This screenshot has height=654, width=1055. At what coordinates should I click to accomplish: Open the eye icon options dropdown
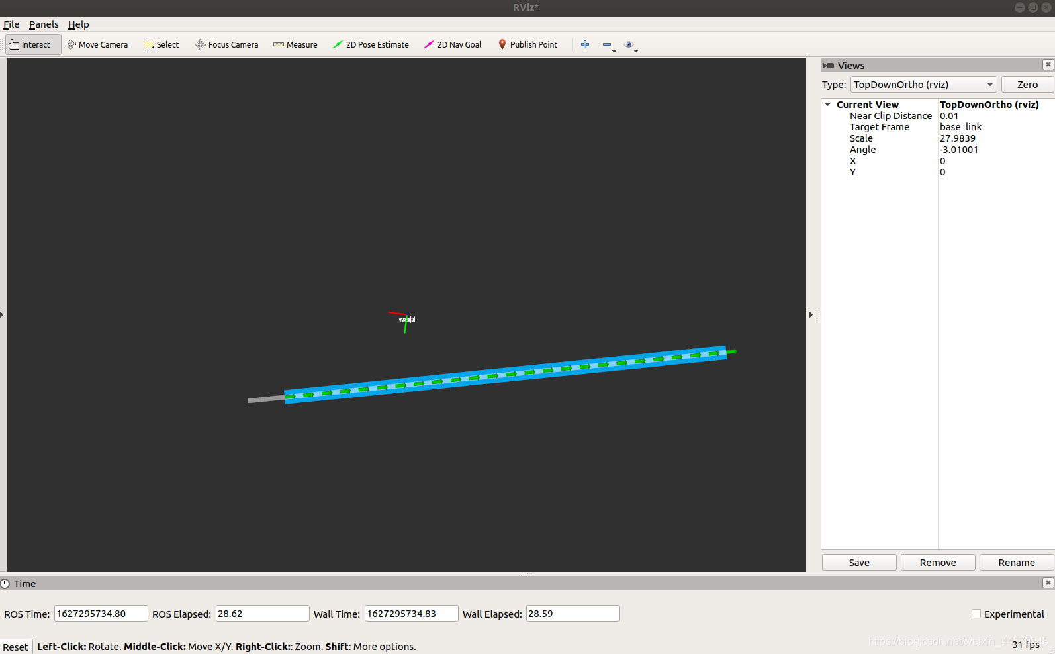tap(631, 45)
